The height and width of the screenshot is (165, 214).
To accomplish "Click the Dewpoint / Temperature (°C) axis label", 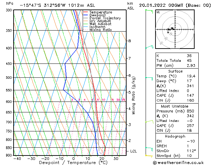I will (x=73, y=163).
